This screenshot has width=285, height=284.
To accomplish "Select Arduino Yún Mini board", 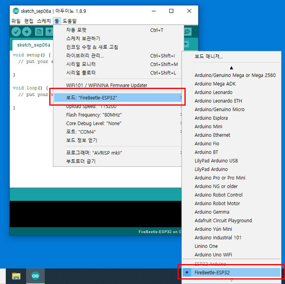I will point(231,229).
